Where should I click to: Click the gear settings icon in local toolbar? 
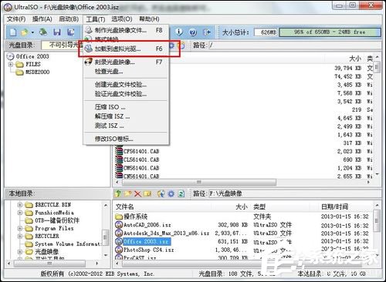pyautogui.click(x=171, y=193)
